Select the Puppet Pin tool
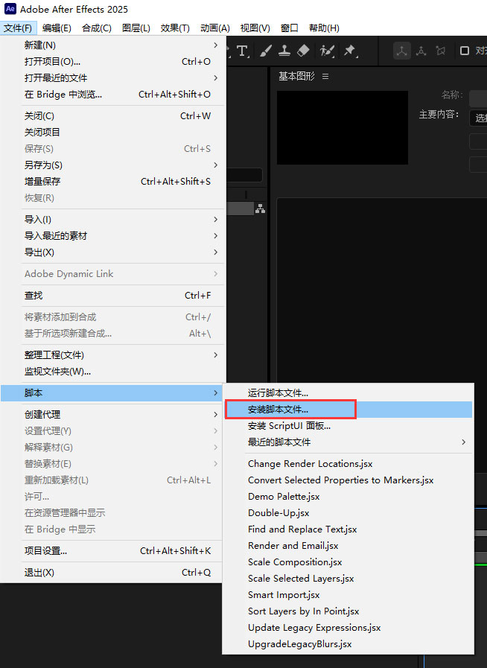 (350, 51)
